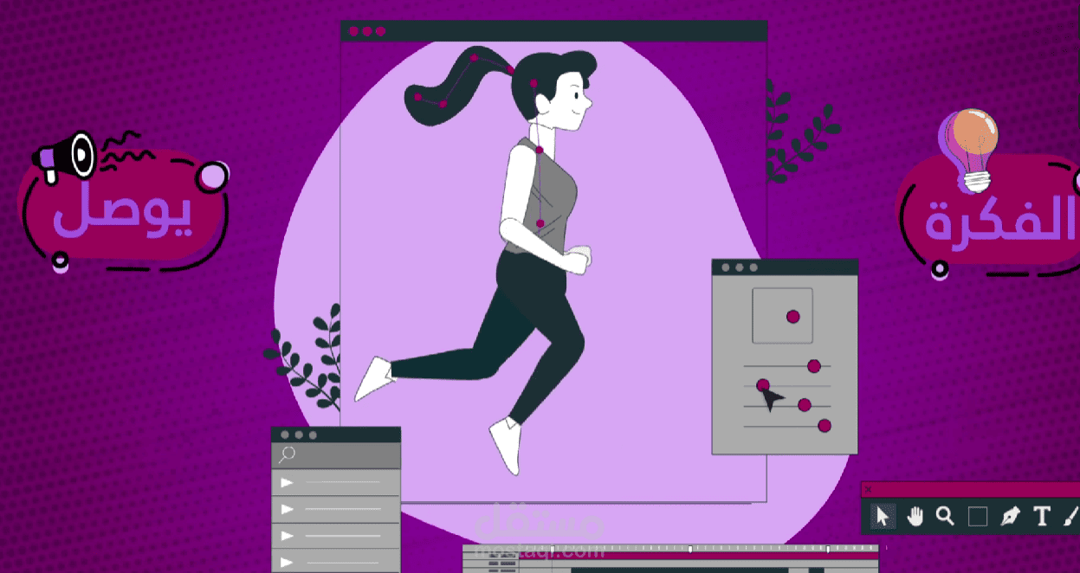Select the Pen tool
The width and height of the screenshot is (1080, 573).
1010,517
